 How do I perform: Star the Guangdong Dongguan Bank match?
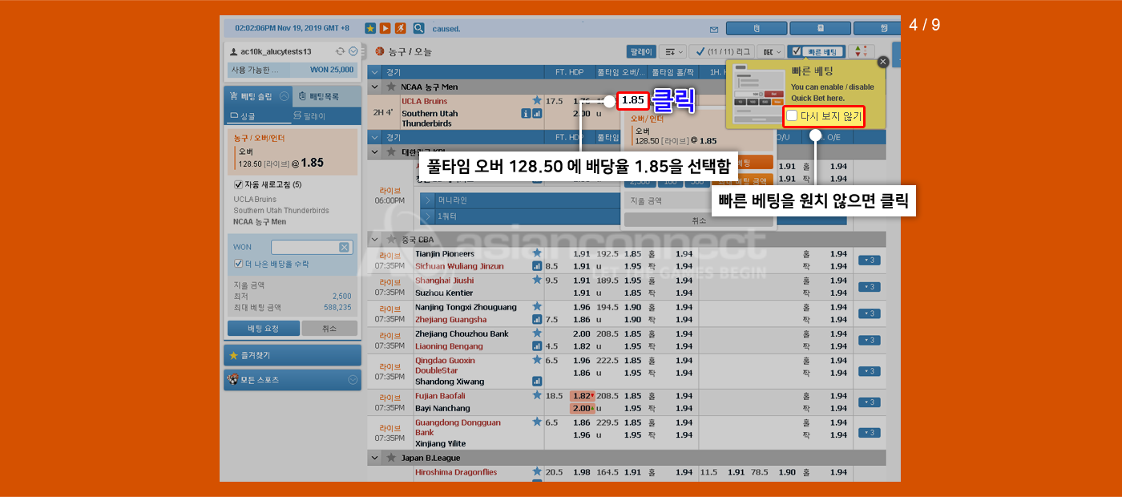coord(537,422)
